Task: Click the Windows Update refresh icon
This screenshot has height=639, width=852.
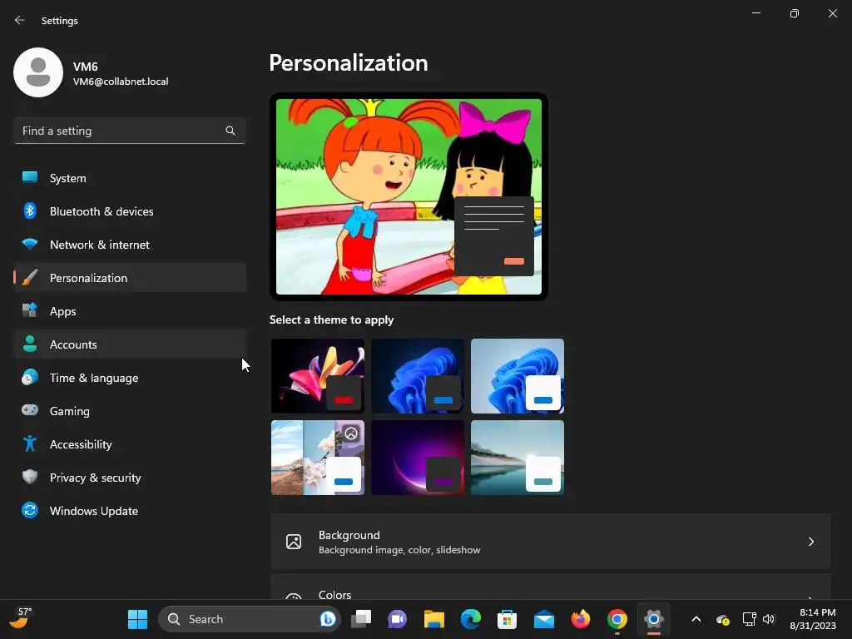Action: click(30, 510)
